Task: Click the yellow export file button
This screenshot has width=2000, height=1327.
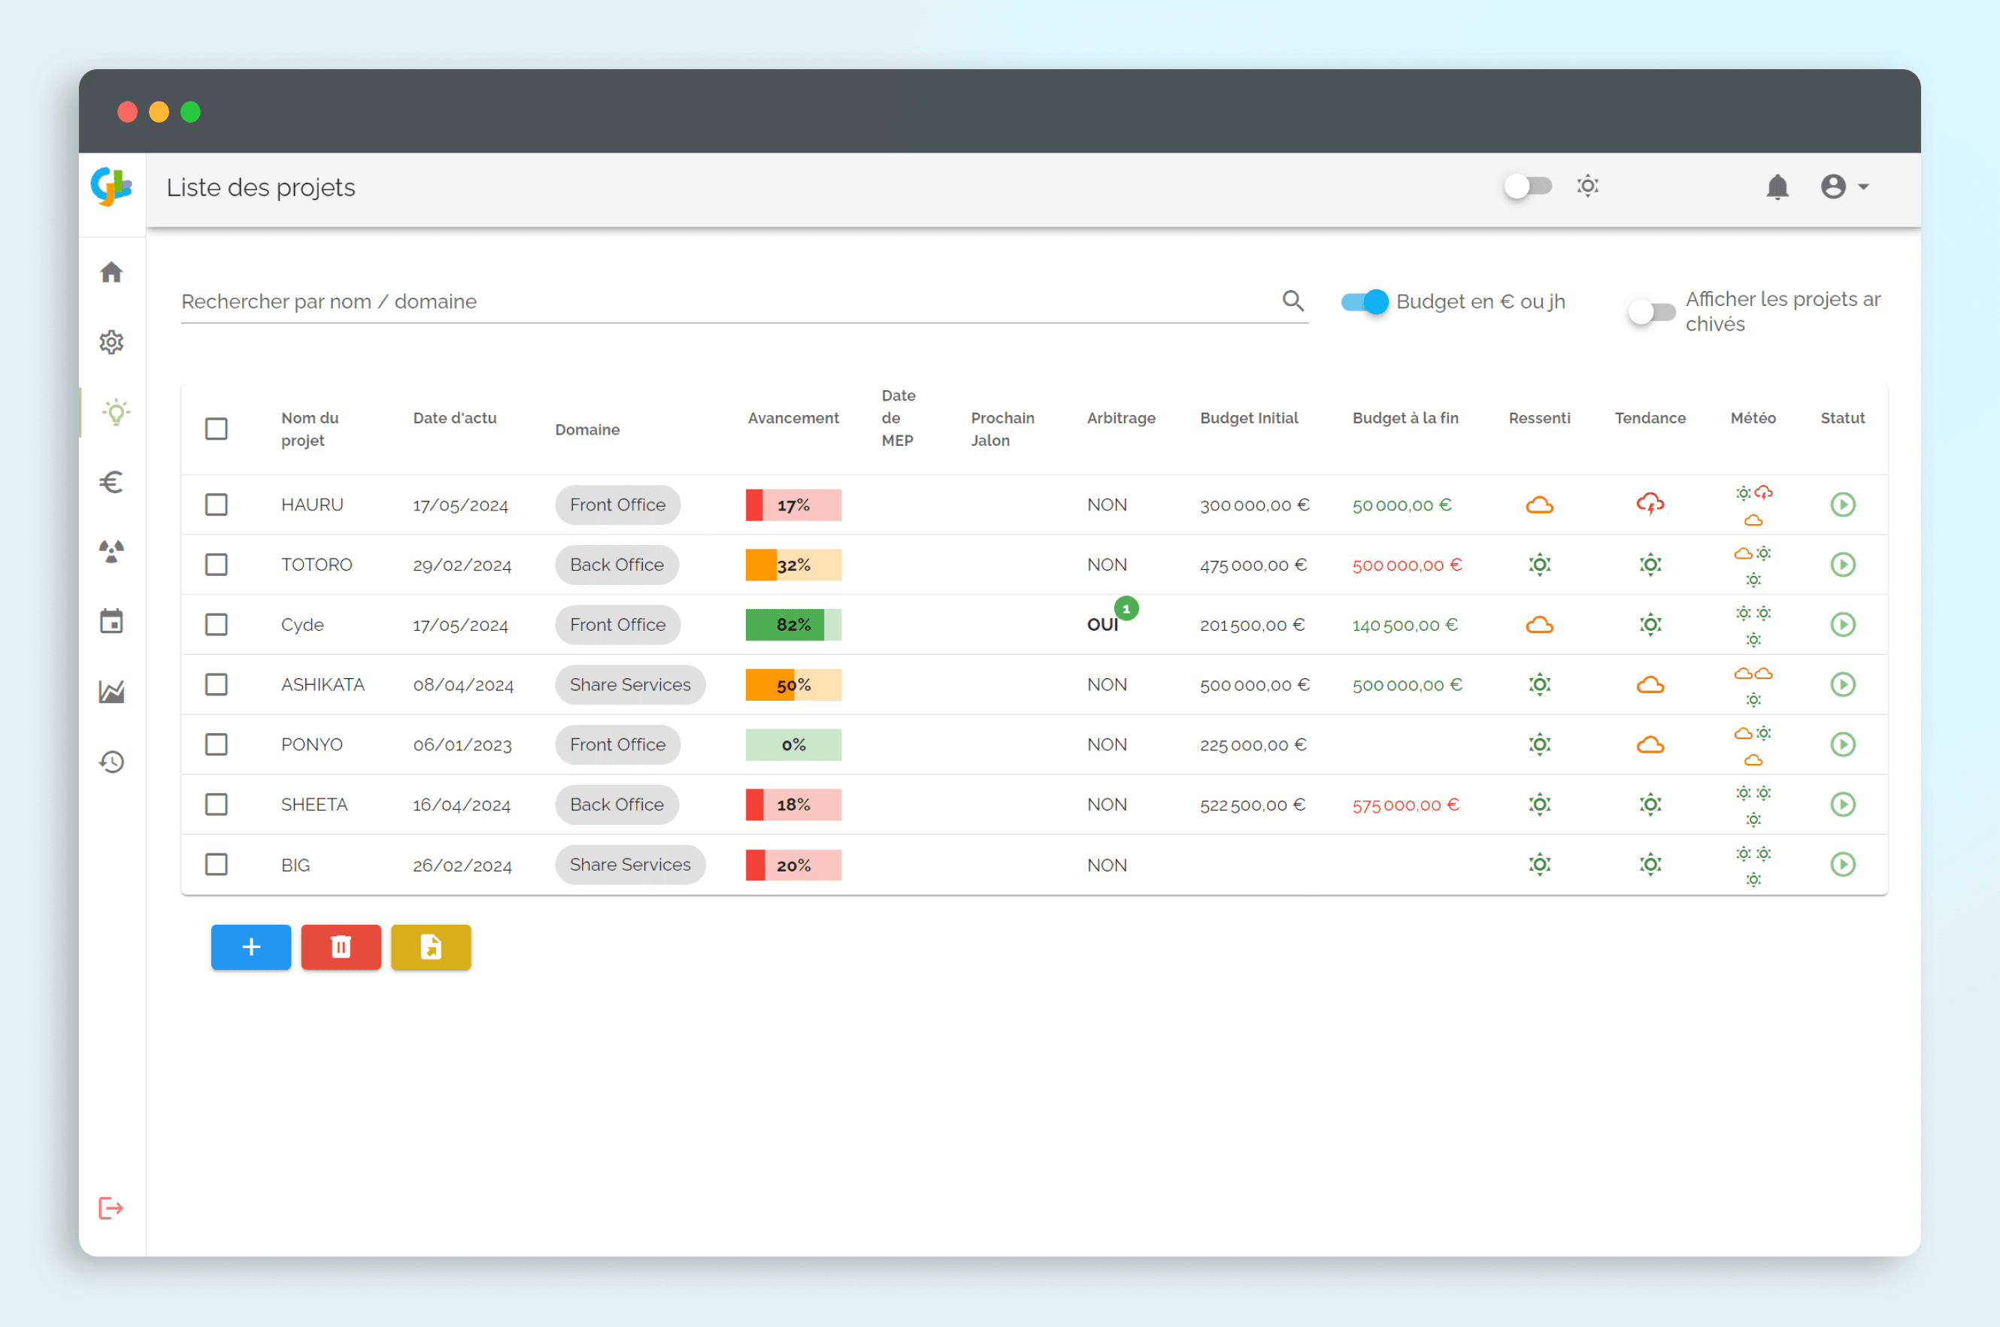Action: 431,947
